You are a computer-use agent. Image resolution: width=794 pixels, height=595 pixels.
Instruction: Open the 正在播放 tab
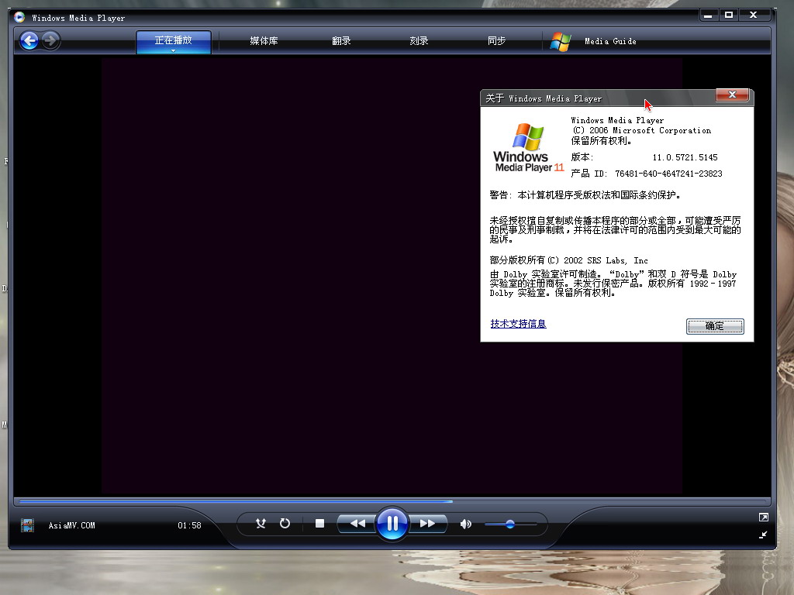coord(173,40)
